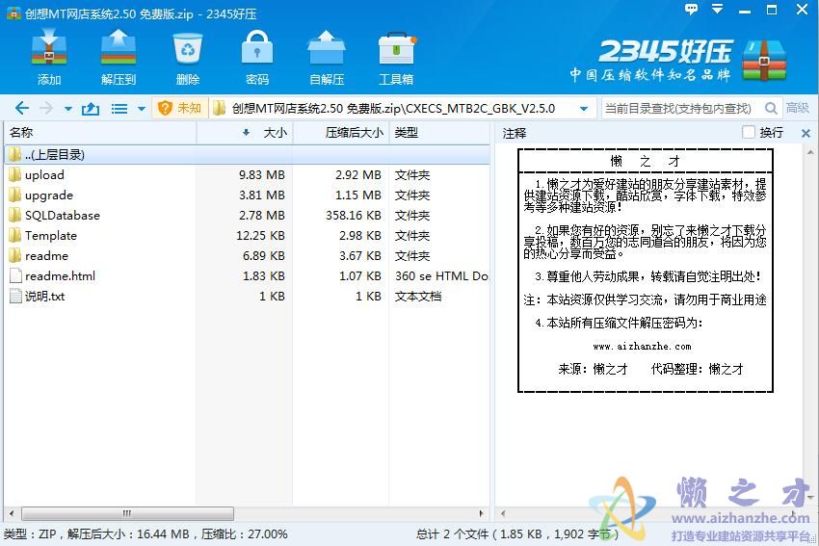Click the 1.83 KB size cell

(264, 275)
